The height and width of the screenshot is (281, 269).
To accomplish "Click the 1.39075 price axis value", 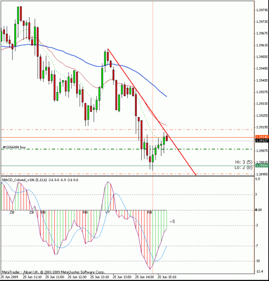I will pyautogui.click(x=262, y=151).
